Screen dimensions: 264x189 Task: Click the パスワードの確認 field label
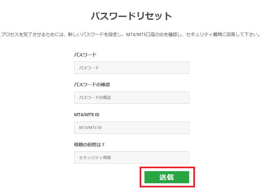(x=92, y=85)
